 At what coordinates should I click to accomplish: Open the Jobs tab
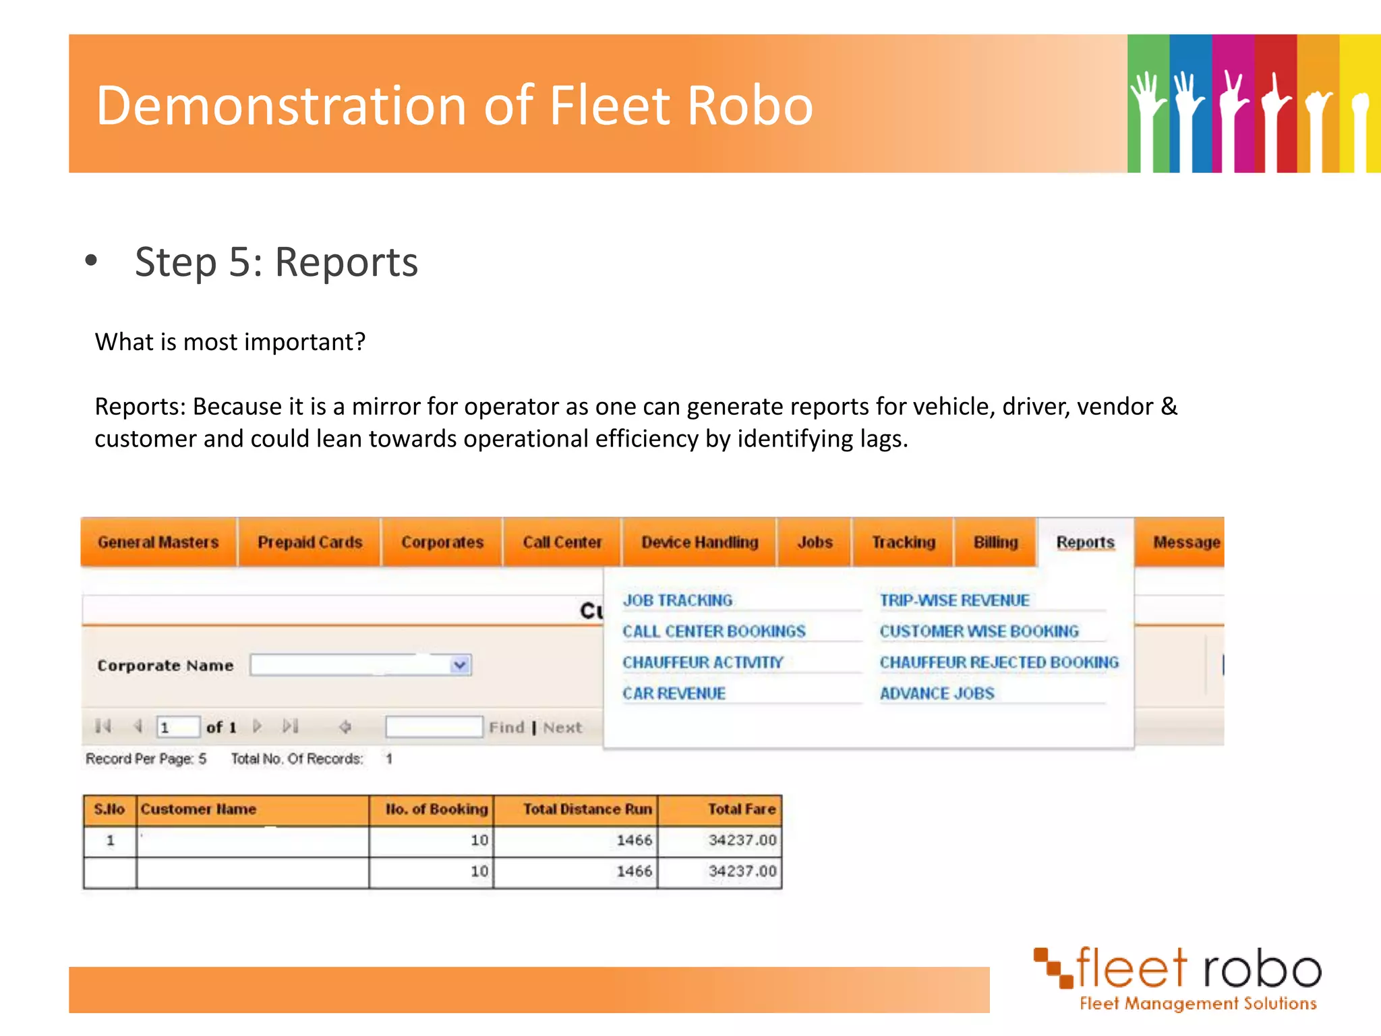tap(815, 542)
